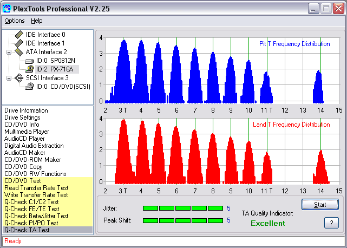Viewport: 347px width, 248px height.
Task: Select Q-Check FE/TE Test
Action: coord(48,209)
